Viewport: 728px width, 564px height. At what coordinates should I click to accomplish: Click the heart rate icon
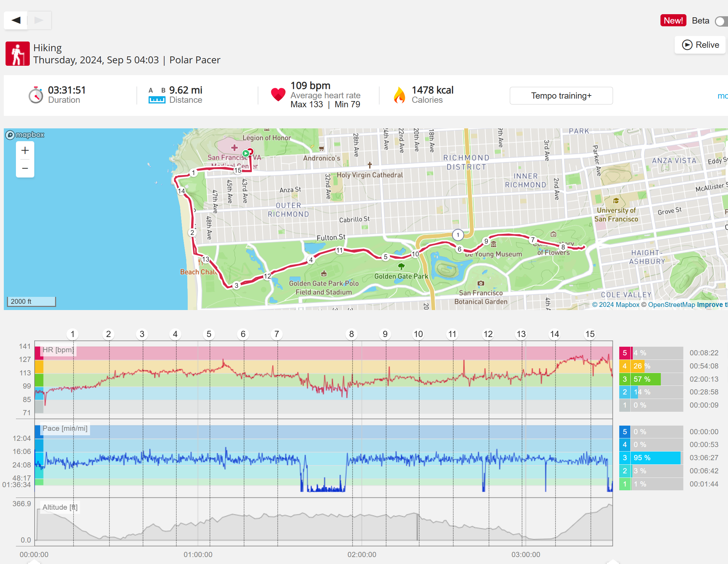278,94
